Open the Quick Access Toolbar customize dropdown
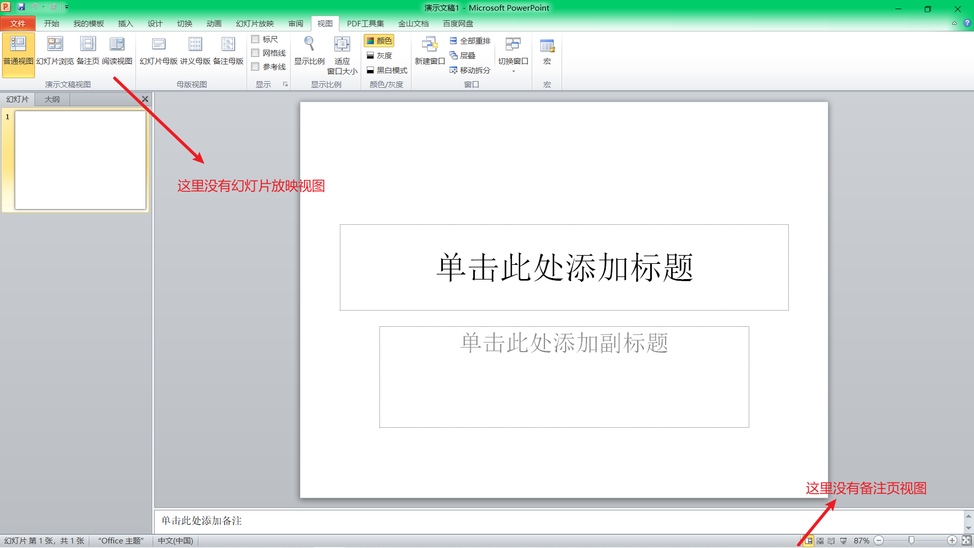This screenshot has width=974, height=548. (66, 7)
